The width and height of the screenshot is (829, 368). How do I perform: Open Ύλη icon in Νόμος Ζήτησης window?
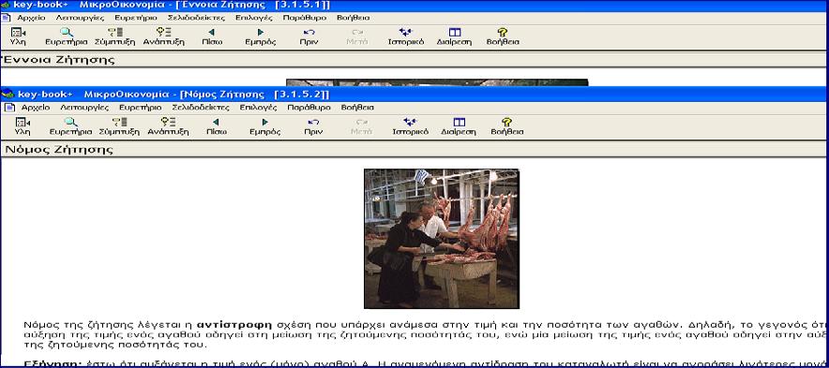coord(23,126)
